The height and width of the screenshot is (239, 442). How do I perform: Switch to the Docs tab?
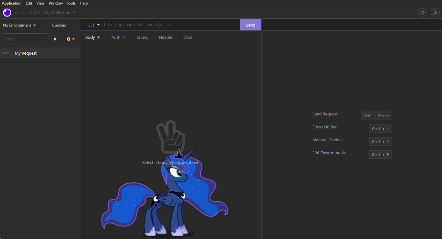coord(188,37)
